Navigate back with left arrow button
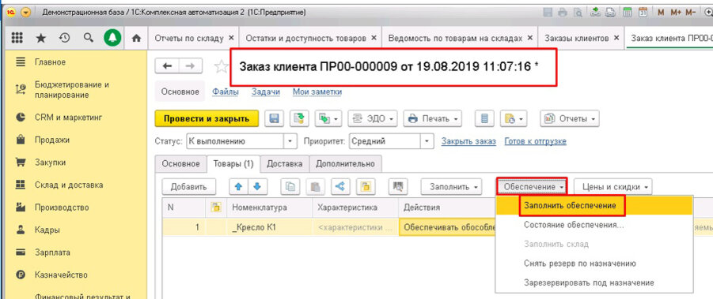Viewport: 713px width, 299px height. 167,66
